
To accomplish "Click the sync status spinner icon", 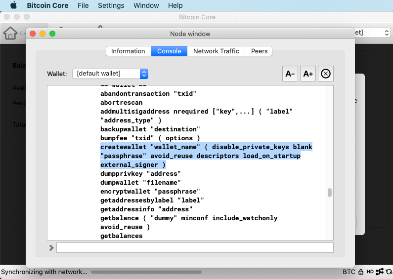I will pos(389,272).
